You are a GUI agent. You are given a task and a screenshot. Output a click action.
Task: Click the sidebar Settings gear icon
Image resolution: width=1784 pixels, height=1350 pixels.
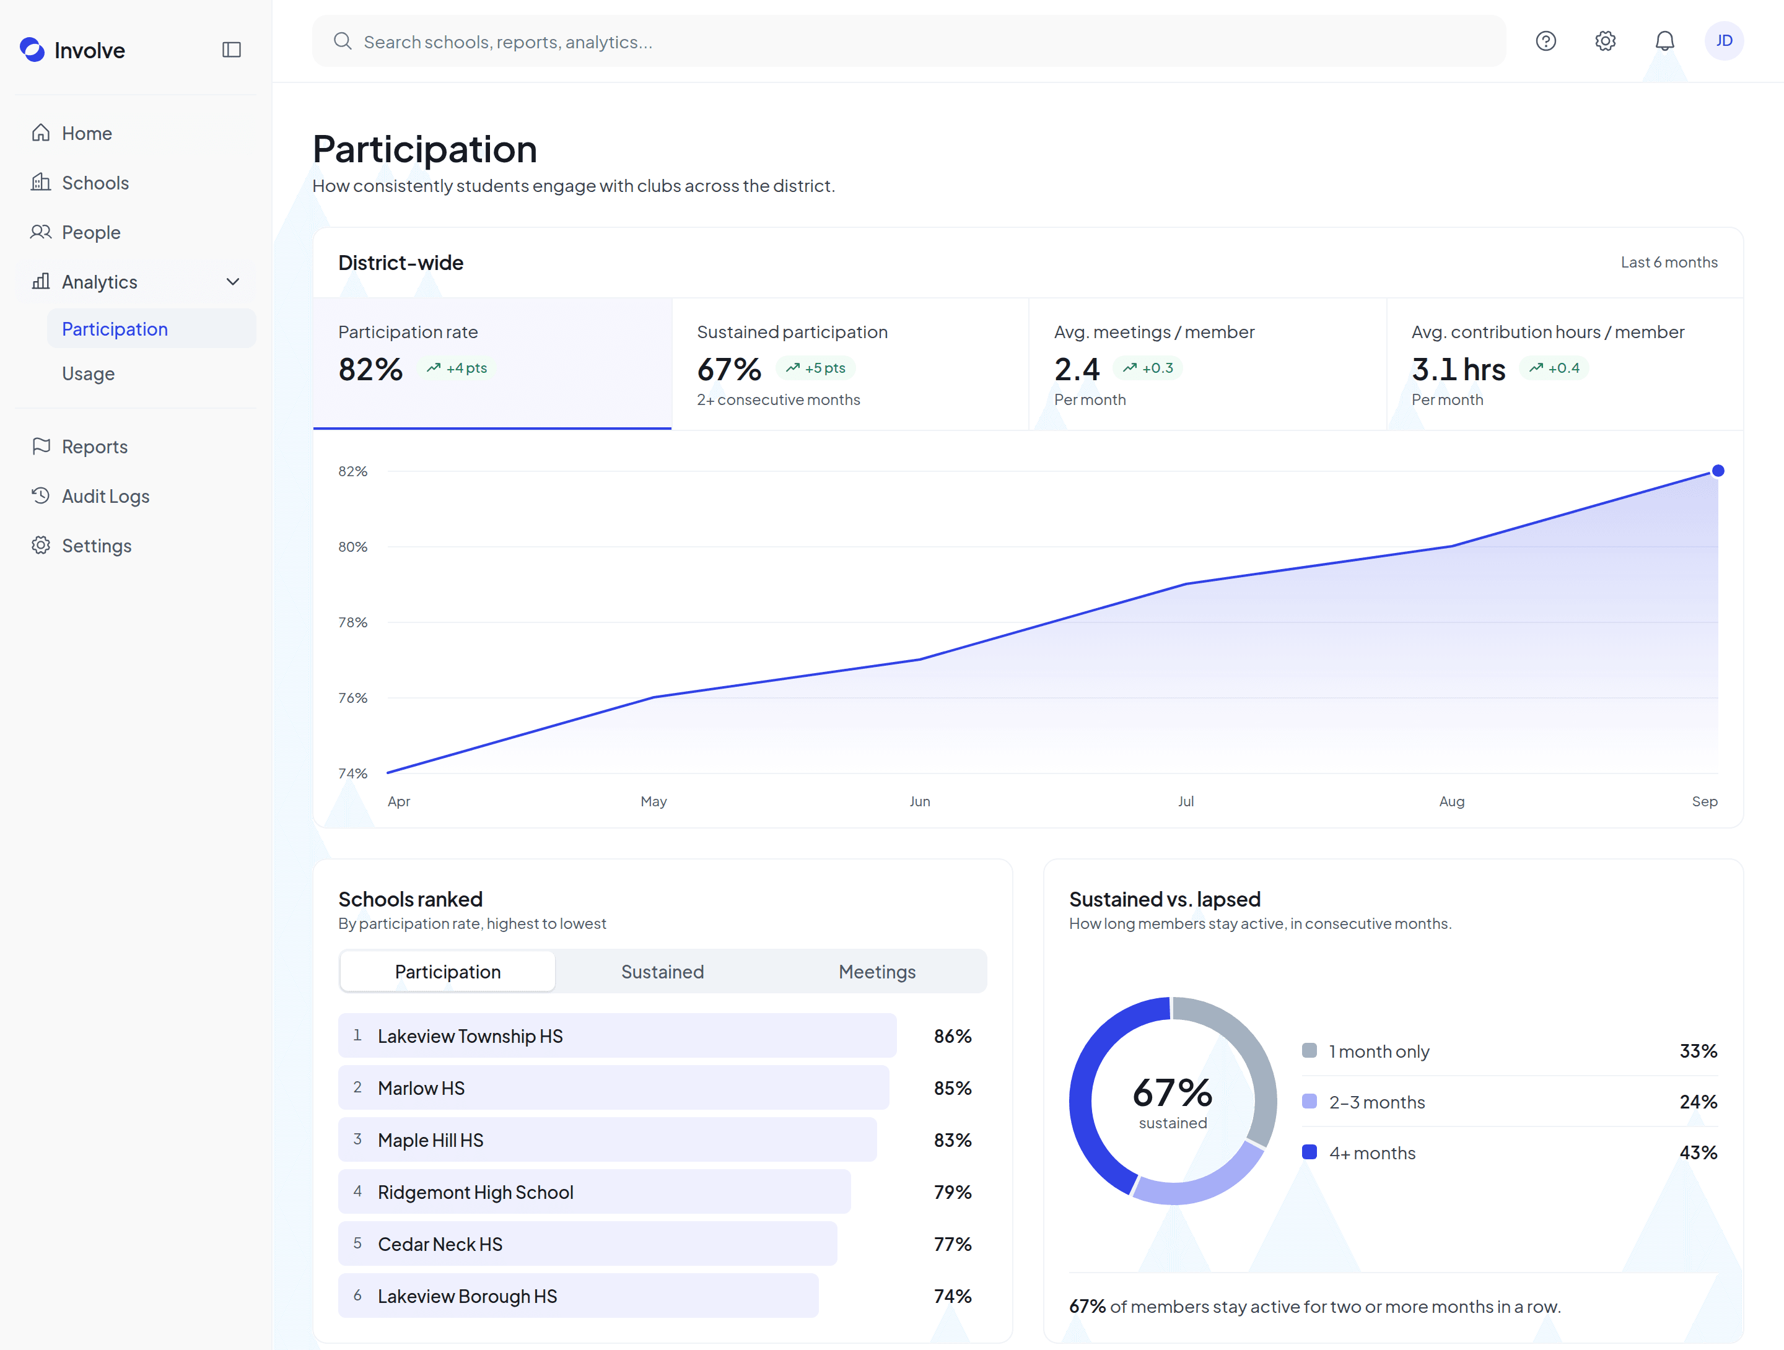pos(40,545)
